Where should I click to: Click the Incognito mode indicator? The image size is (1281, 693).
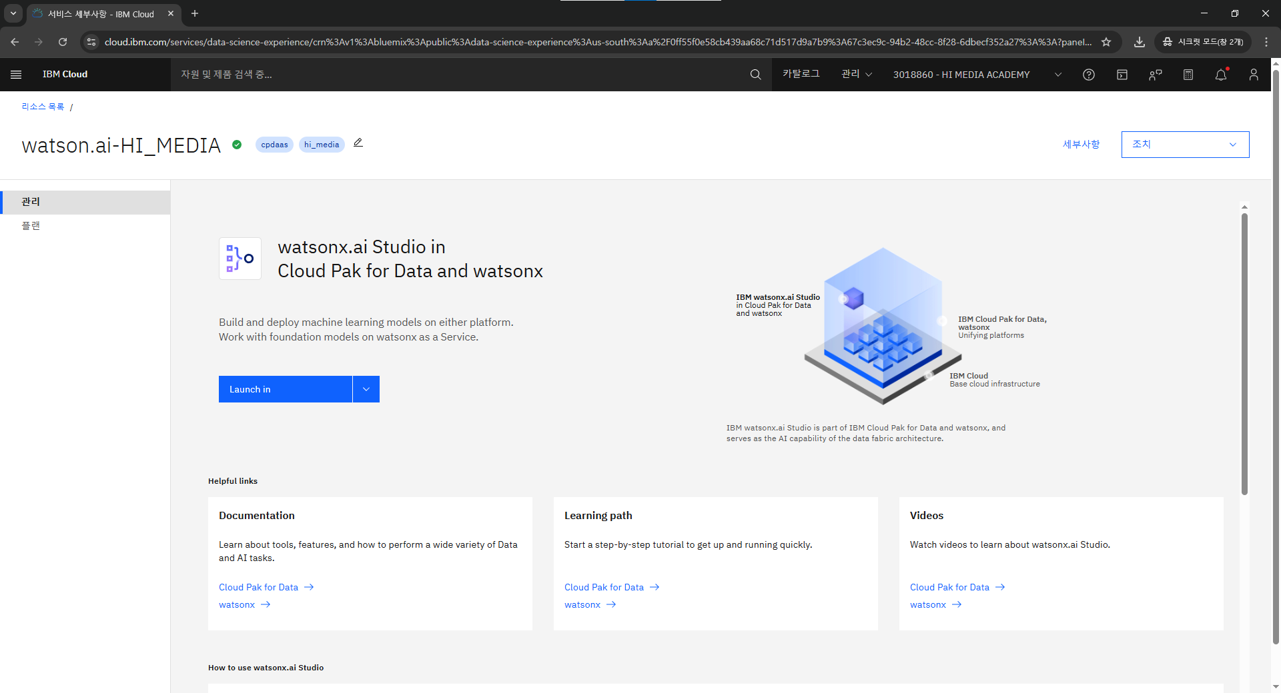click(1203, 42)
